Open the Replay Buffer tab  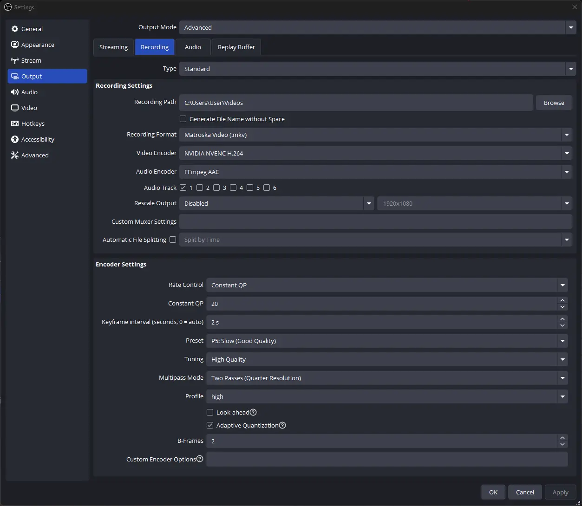236,47
